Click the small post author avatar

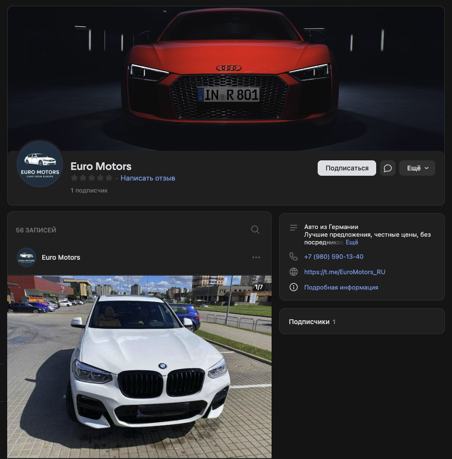(x=26, y=257)
